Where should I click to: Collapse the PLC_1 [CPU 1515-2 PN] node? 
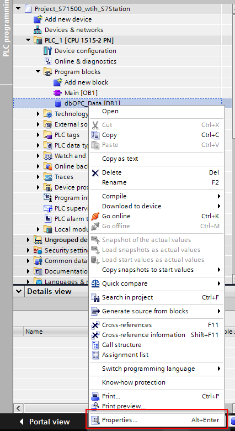tap(28, 40)
